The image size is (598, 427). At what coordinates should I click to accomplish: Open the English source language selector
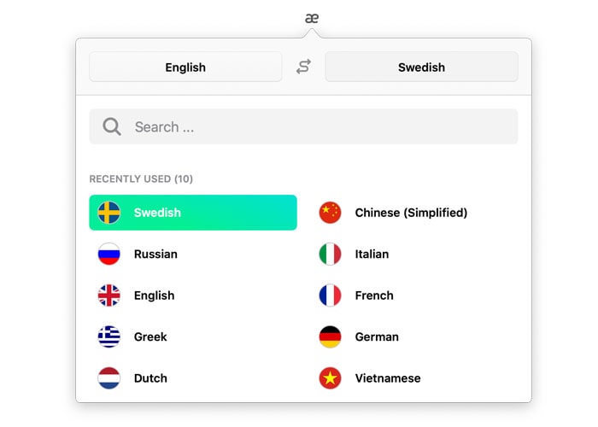pos(185,67)
